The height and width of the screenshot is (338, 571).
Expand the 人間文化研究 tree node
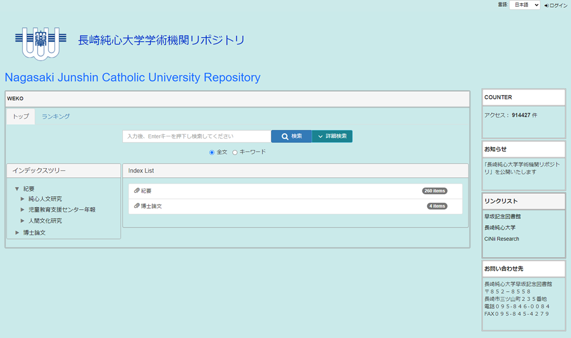(x=22, y=221)
